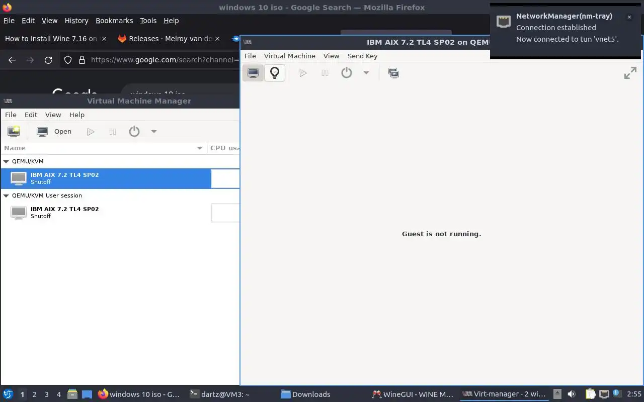Click the Open button in Virtual Machine Manager toolbar
The width and height of the screenshot is (644, 402).
[54, 132]
